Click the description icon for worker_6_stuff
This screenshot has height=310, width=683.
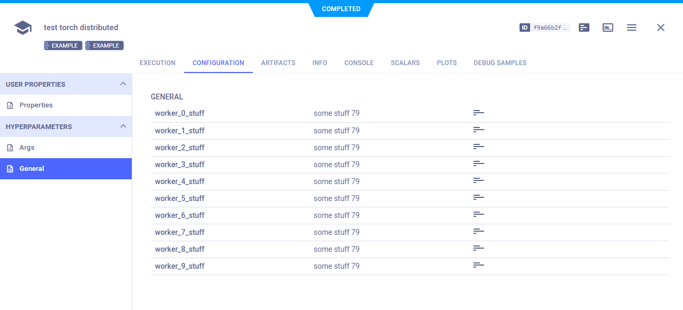point(478,215)
